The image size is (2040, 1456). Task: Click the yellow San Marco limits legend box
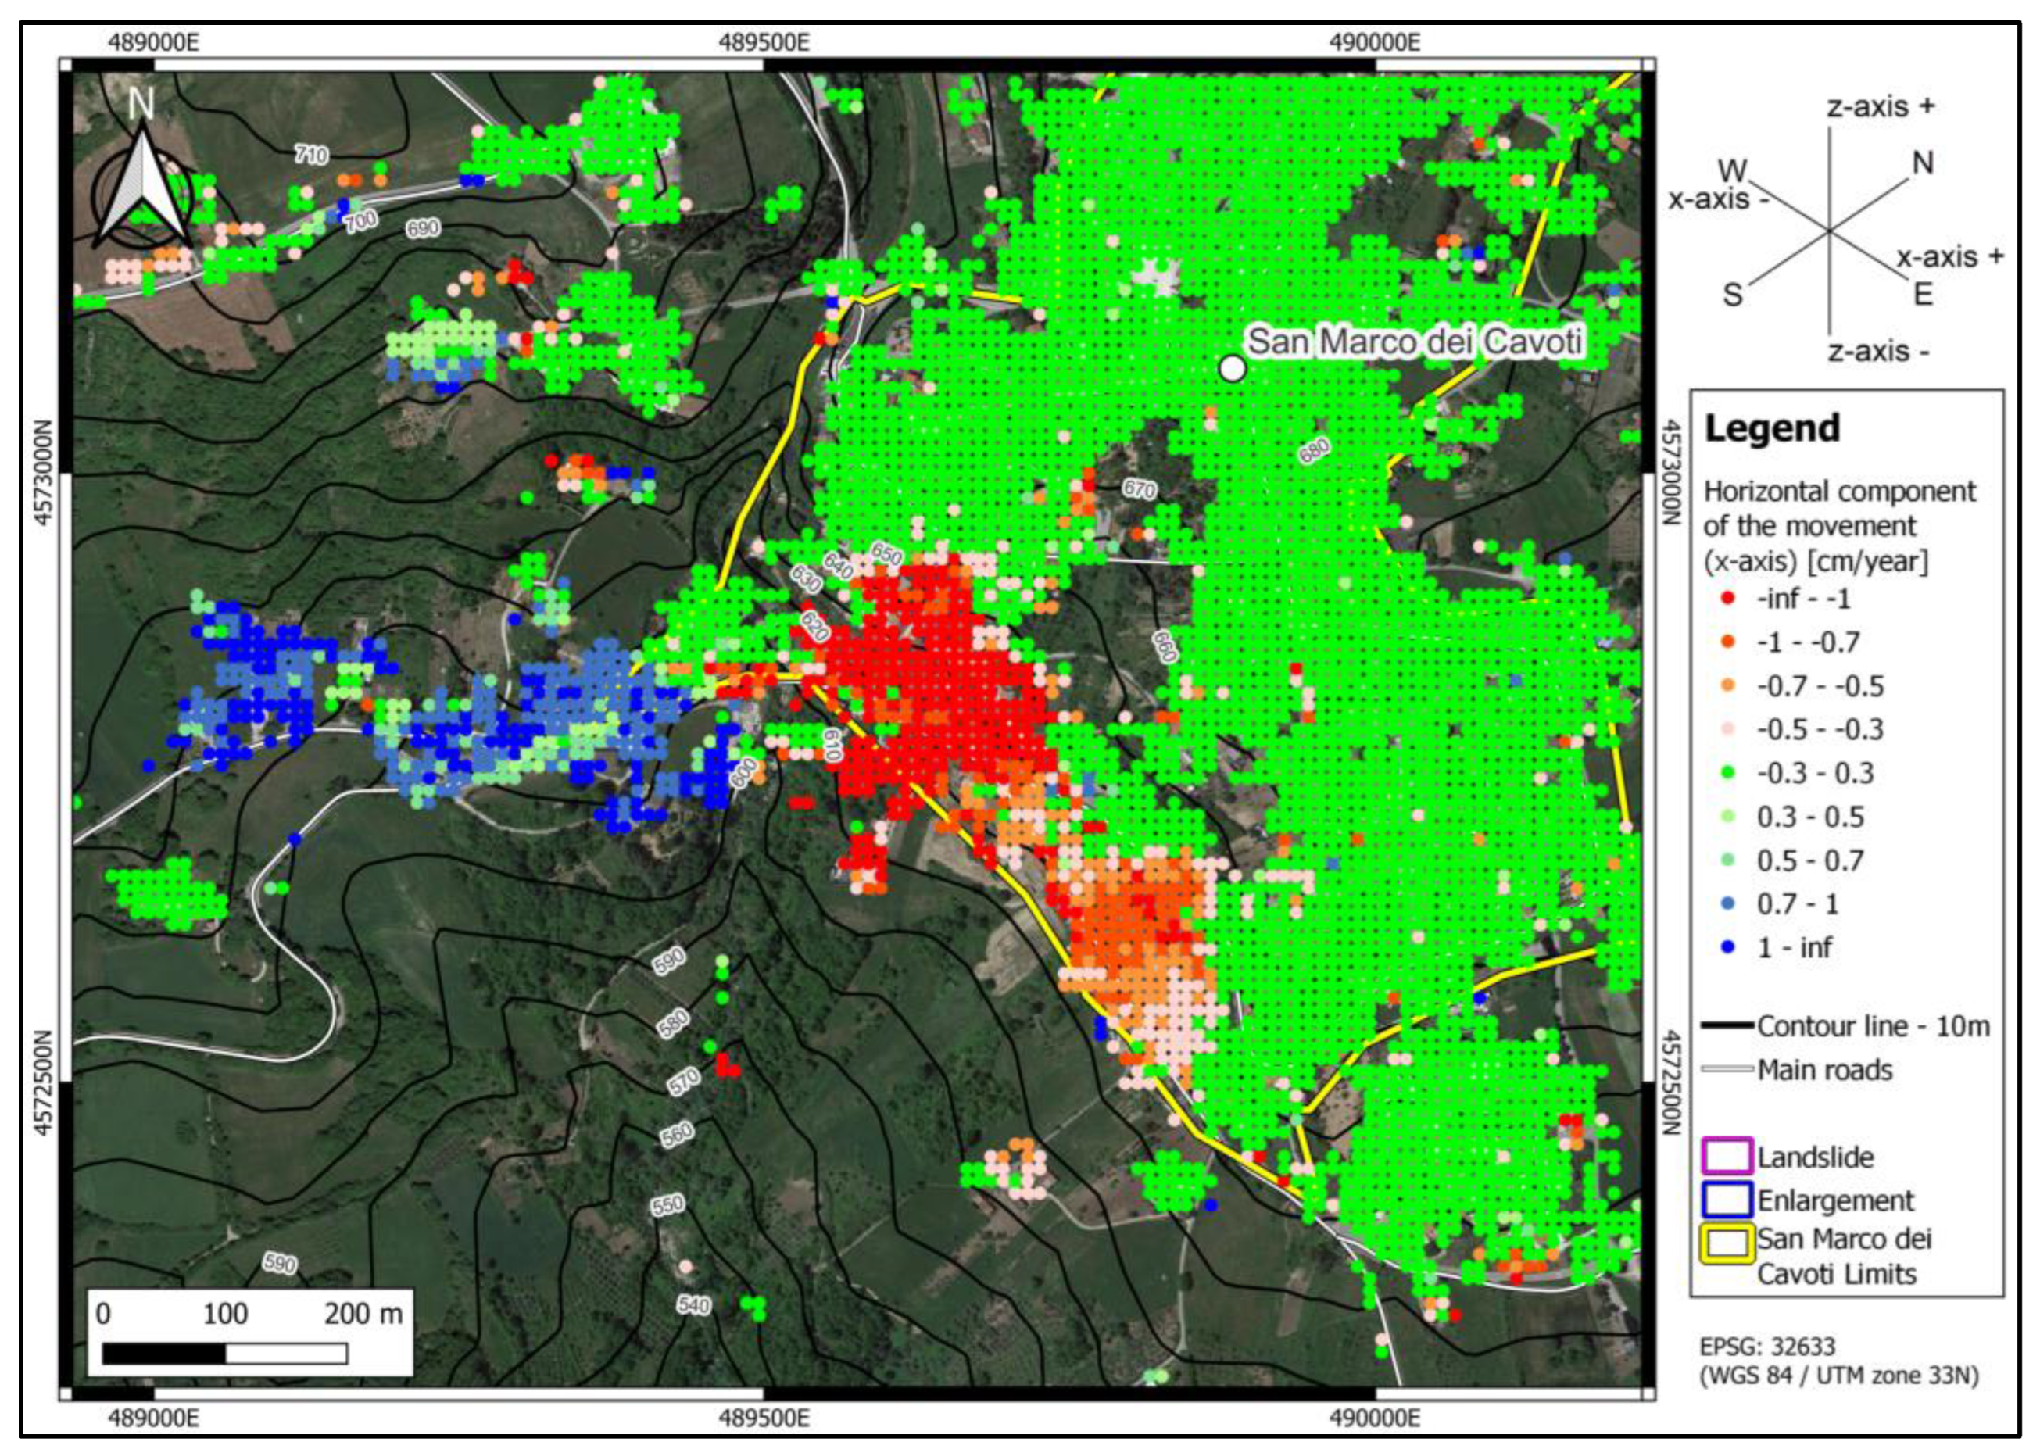pyautogui.click(x=1727, y=1243)
